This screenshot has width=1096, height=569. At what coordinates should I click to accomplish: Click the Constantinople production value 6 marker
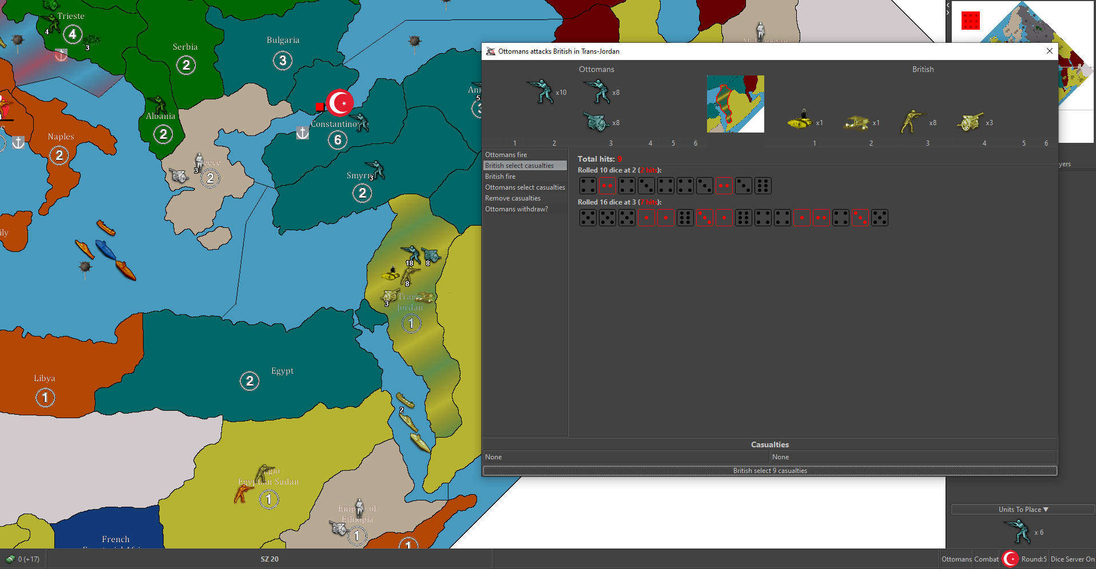tap(337, 140)
